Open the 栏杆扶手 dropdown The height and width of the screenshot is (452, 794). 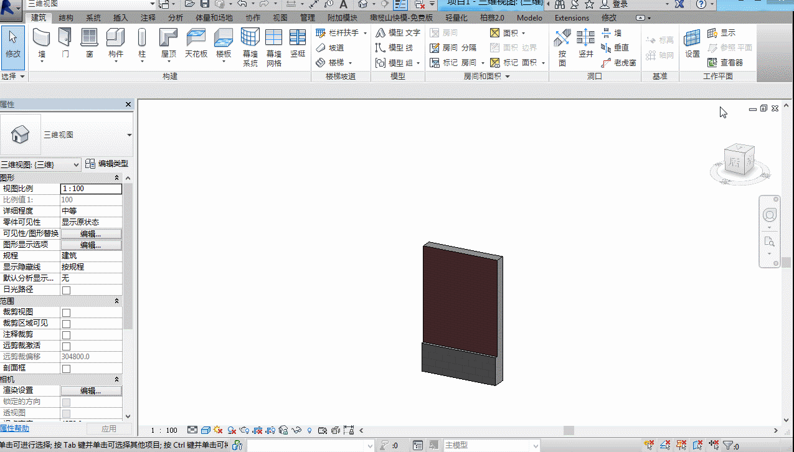point(364,32)
